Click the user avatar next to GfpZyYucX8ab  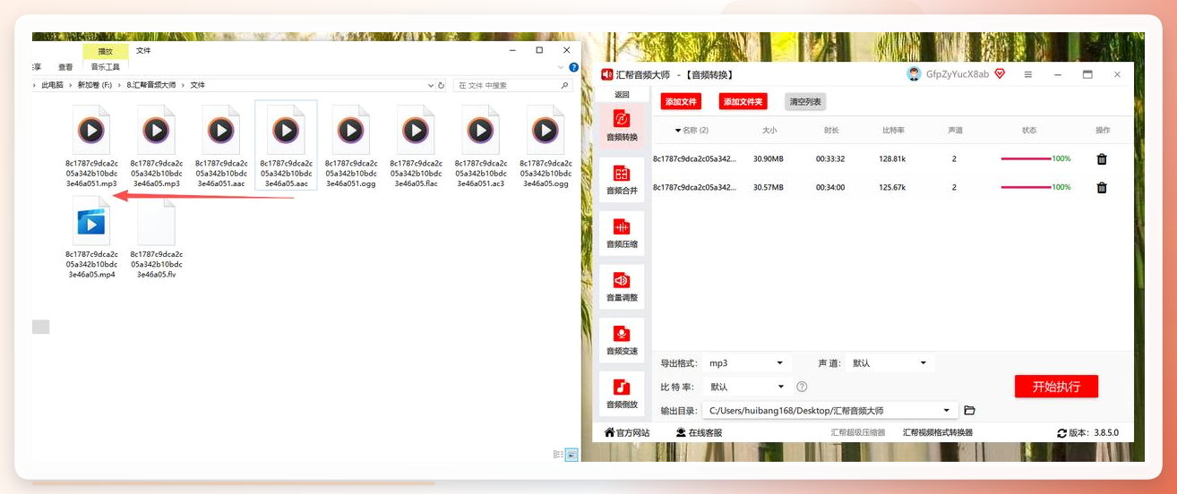point(914,74)
